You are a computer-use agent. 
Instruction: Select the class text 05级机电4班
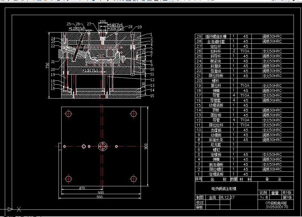coord(276,203)
